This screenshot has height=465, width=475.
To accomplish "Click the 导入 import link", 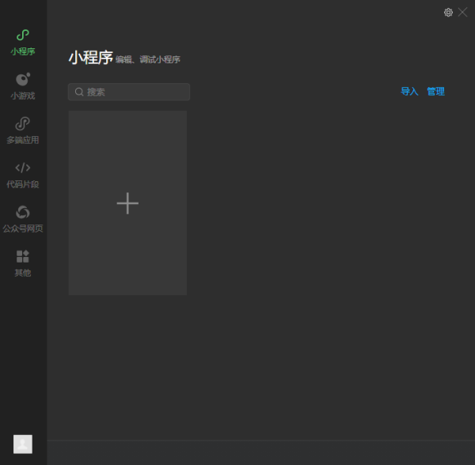I will 409,92.
